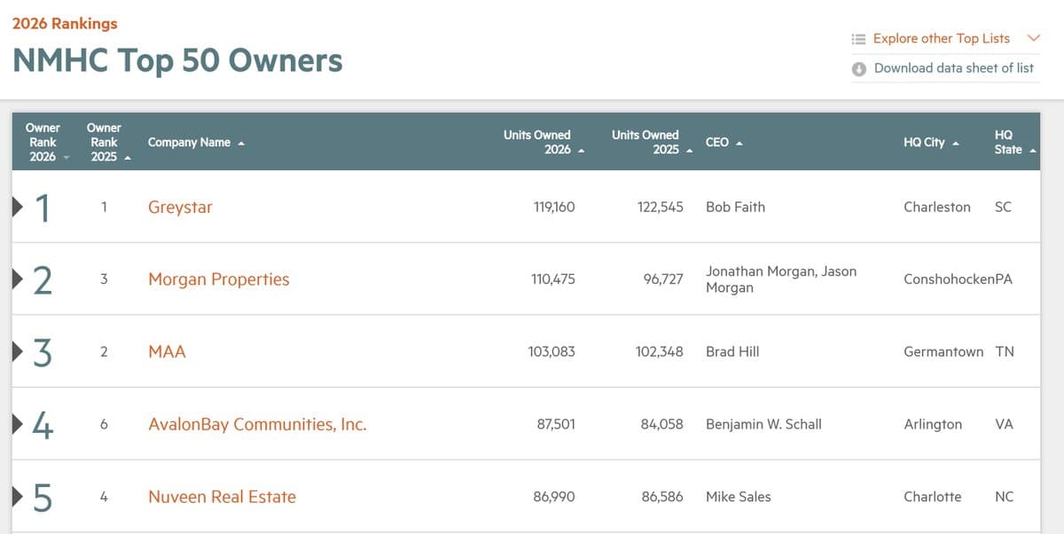1064x534 pixels.
Task: Open the Greystar company link
Action: click(x=180, y=207)
